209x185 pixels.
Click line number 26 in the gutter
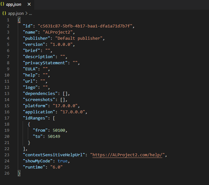tap(7, 173)
